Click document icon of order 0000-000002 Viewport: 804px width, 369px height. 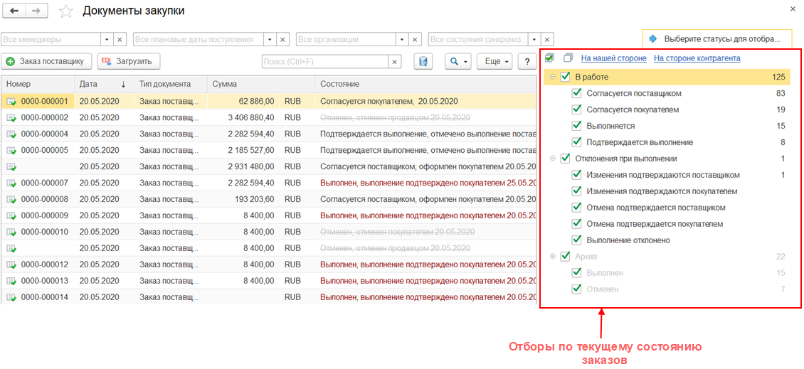[11, 118]
